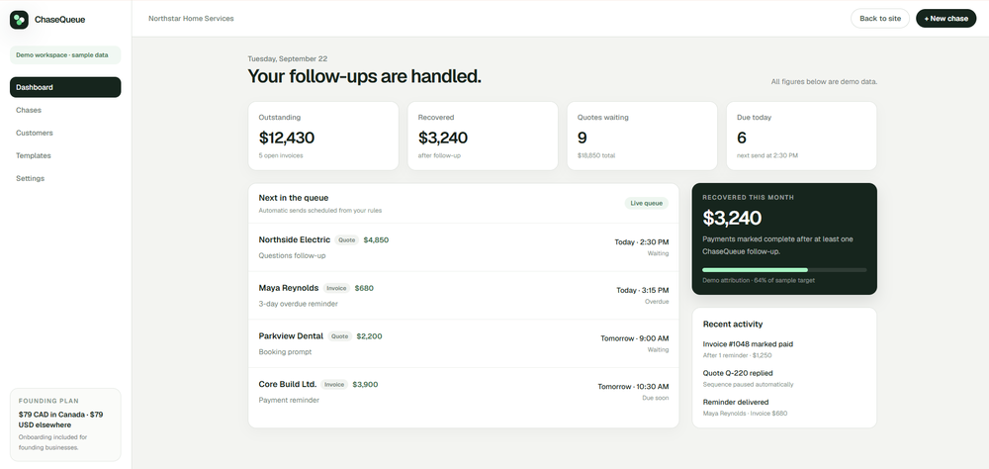Click the Tomorrow · 9:00 AM send time

pos(635,337)
